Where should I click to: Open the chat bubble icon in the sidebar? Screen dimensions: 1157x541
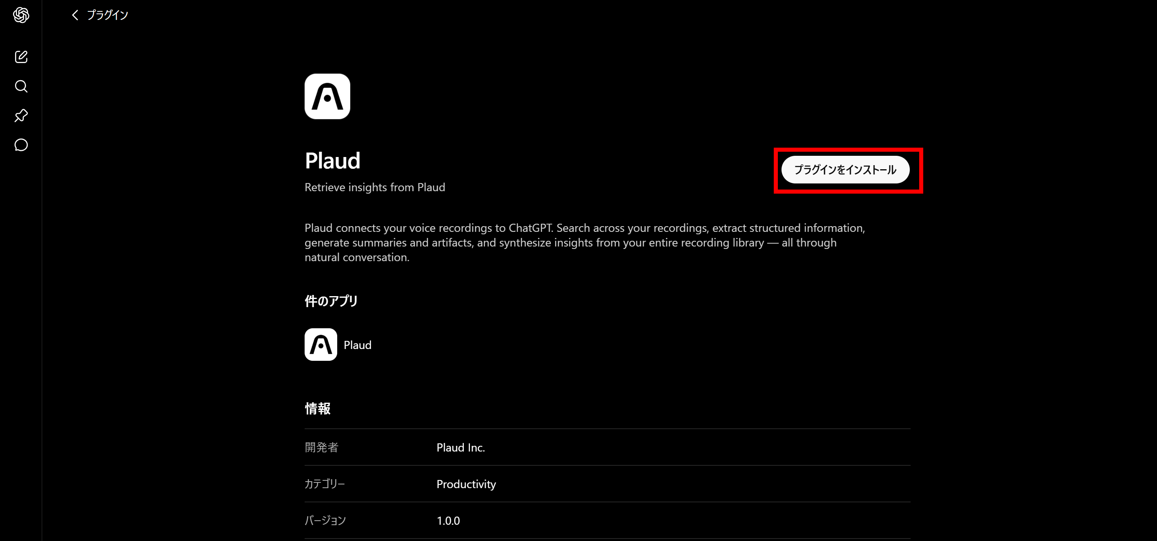[x=21, y=145]
